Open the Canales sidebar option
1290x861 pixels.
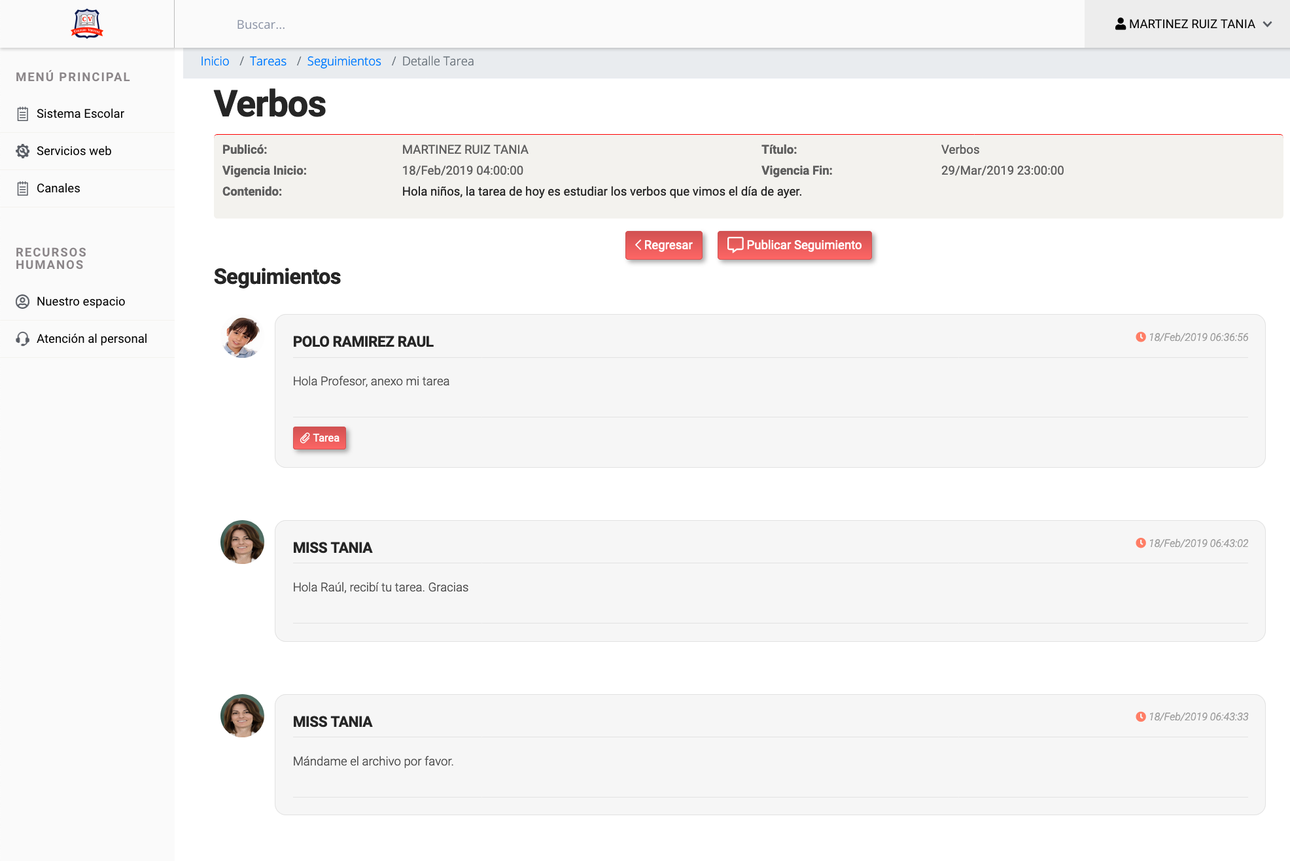pos(59,188)
